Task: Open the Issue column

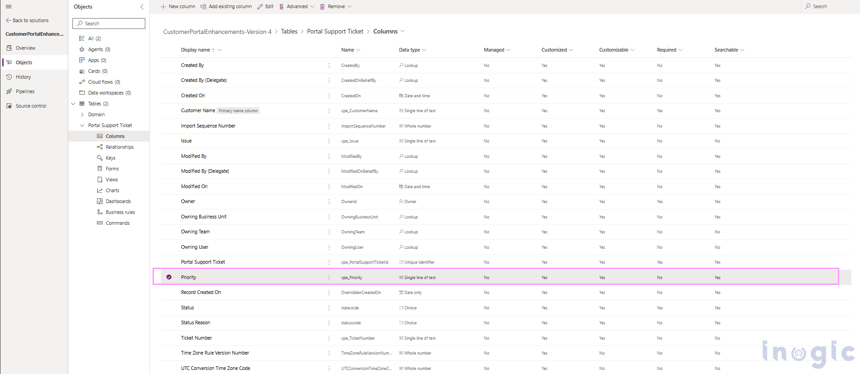Action: tap(186, 141)
